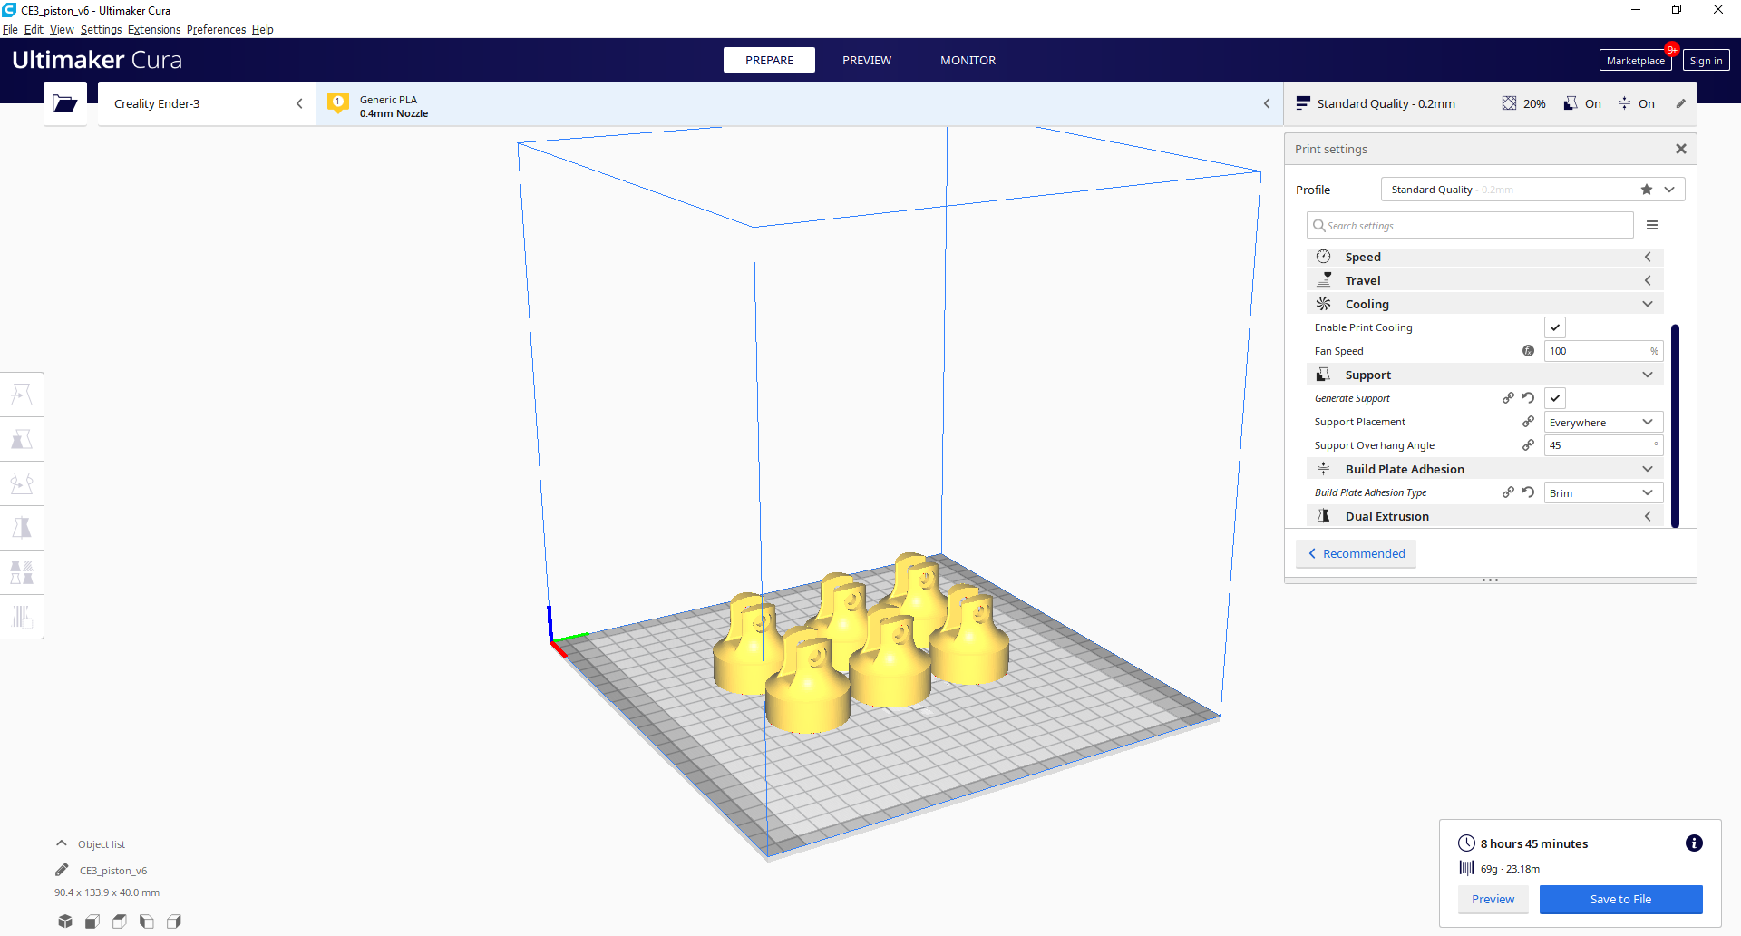This screenshot has height=936, width=1741.
Task: Open Creality Ender-3 printer selector
Action: click(x=207, y=103)
